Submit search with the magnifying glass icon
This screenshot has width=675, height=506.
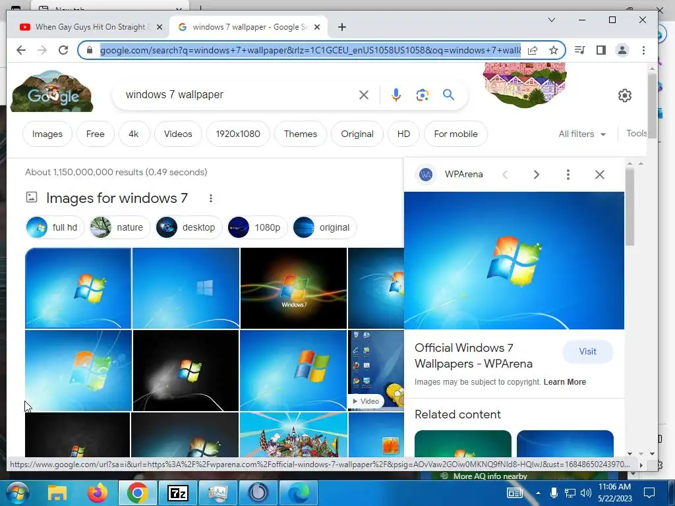pos(448,95)
